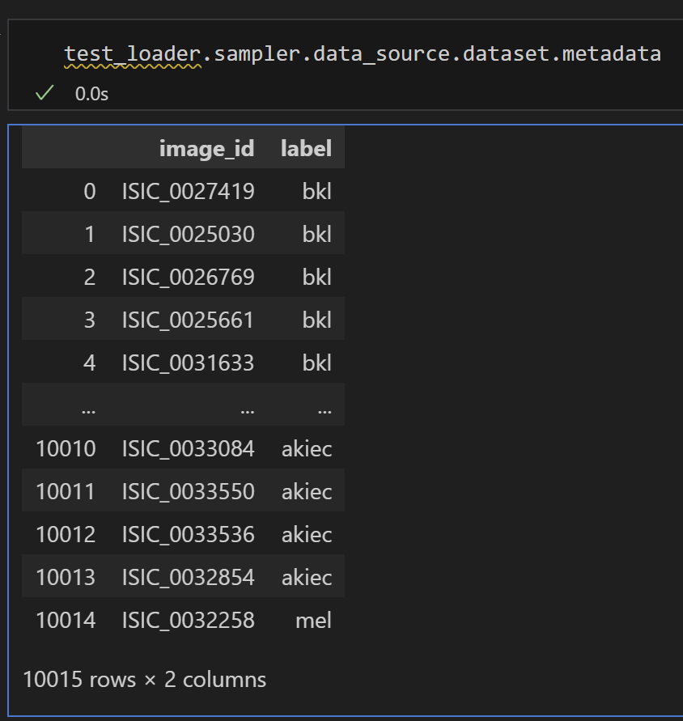Select cell ISIC_0032854

188,577
